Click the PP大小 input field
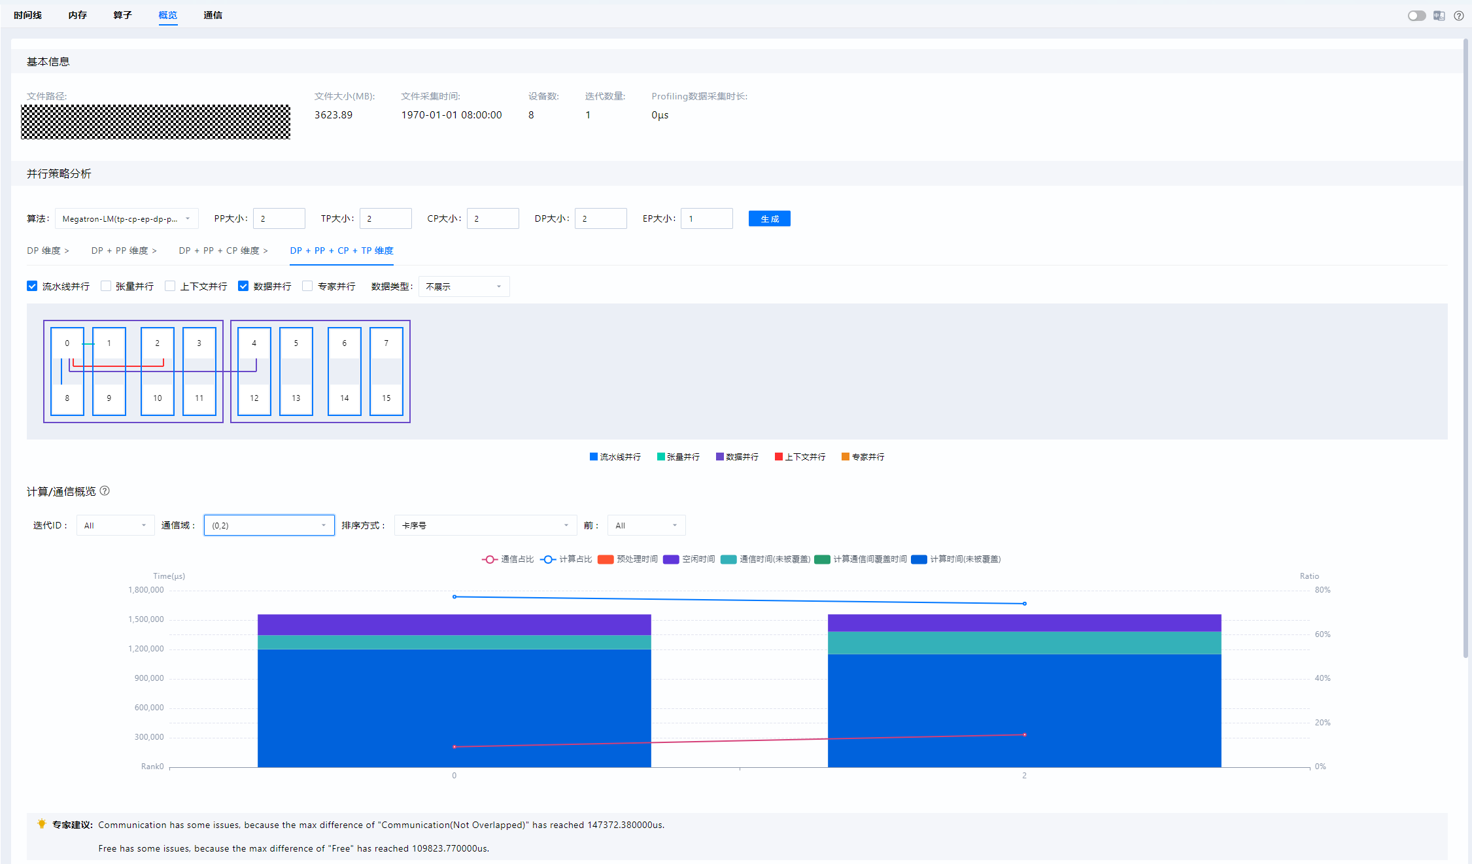This screenshot has width=1472, height=864. tap(279, 218)
